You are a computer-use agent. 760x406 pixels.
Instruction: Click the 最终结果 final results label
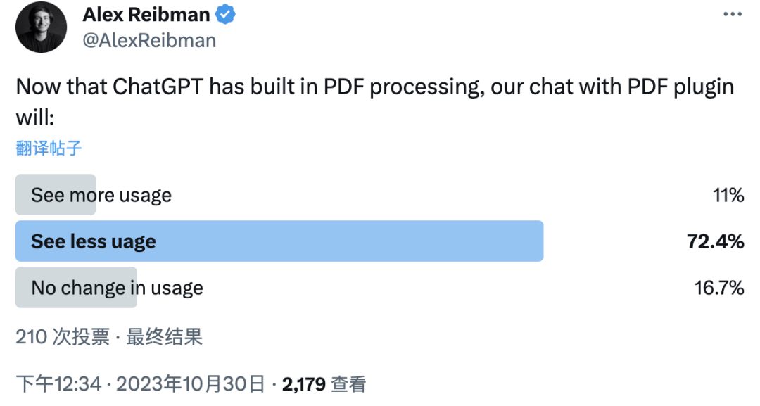click(x=164, y=337)
